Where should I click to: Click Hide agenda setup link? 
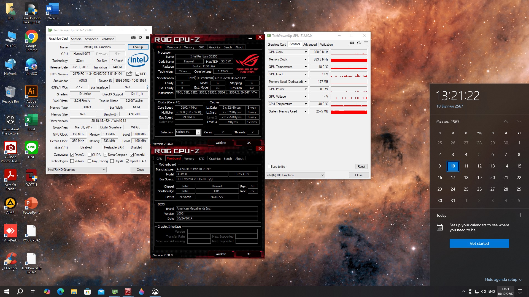[503, 279]
